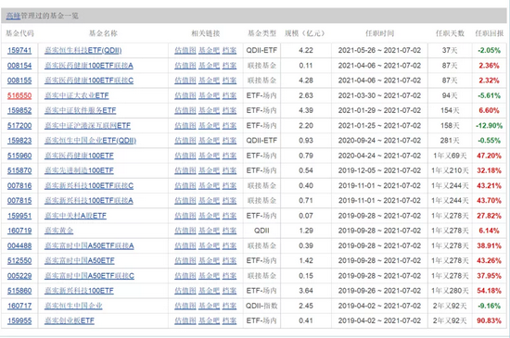Open fund code link 159823
Viewport: 510px width, 338px height.
19,141
